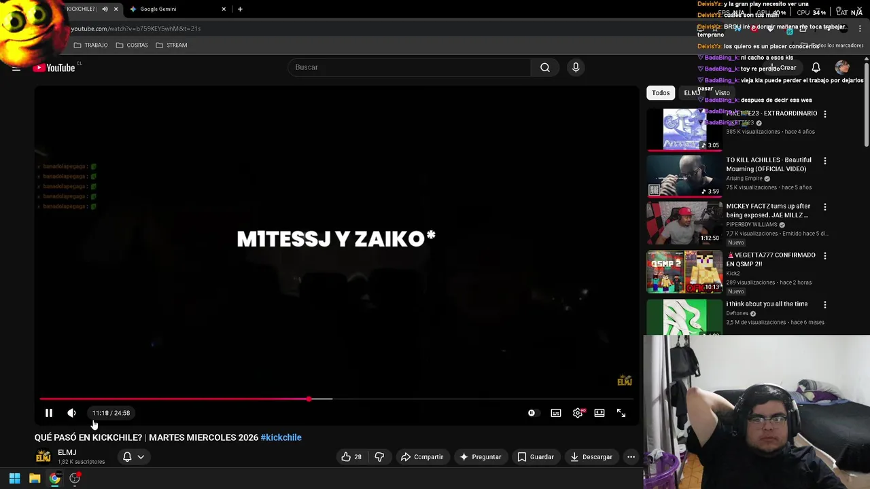This screenshot has height=489, width=870.
Task: Open TO KILL ACHILLES video title
Action: [769, 164]
